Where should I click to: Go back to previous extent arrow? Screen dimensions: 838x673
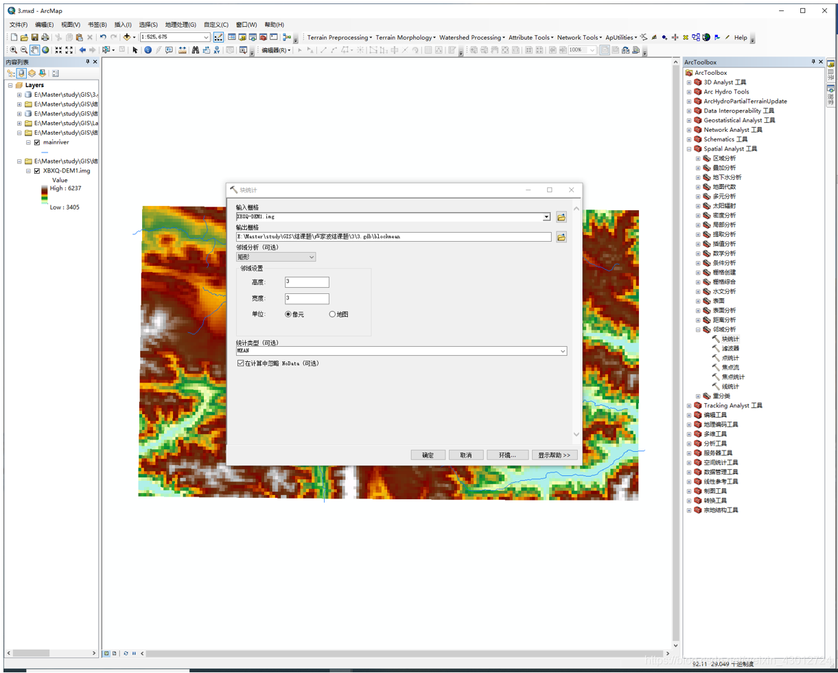[x=82, y=50]
